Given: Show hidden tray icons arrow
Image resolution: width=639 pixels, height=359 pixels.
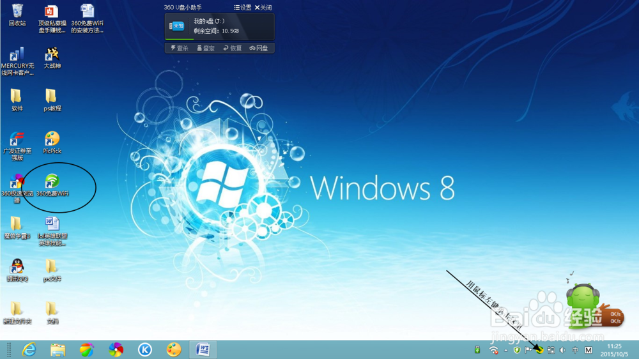Looking at the screenshot, I should click(x=505, y=350).
